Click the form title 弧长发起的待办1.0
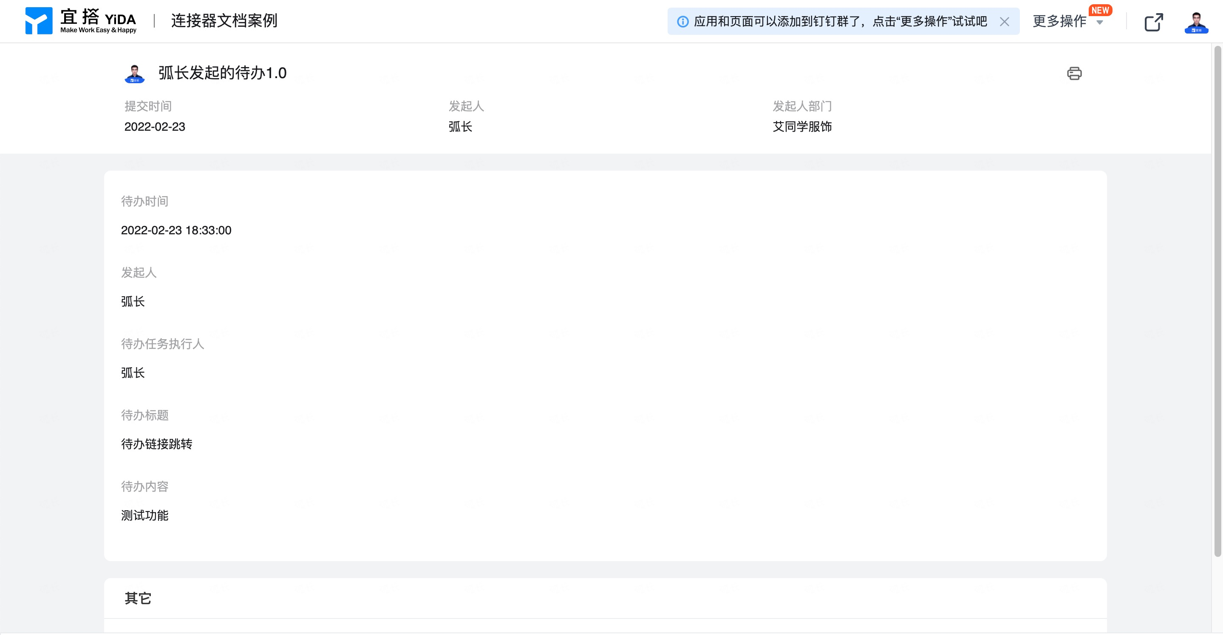Screen dimensions: 1223x635 coord(222,73)
